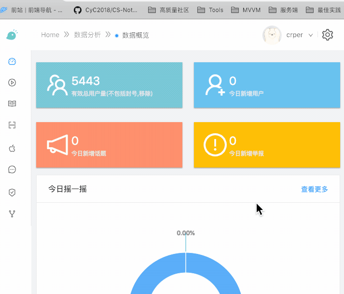This screenshot has height=294, width=344.
Task: Open the settings gear in the header
Action: tap(328, 35)
